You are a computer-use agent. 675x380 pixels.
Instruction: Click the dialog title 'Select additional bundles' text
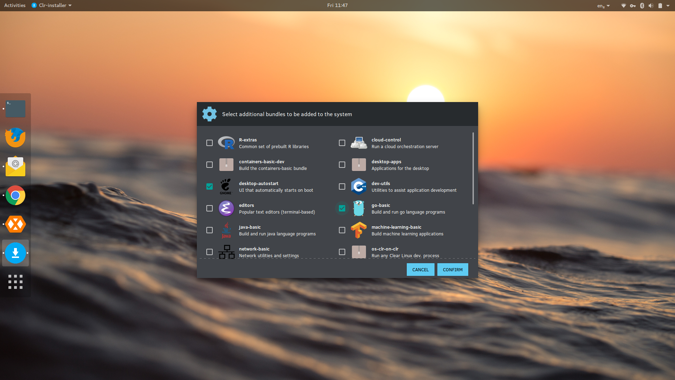point(287,114)
